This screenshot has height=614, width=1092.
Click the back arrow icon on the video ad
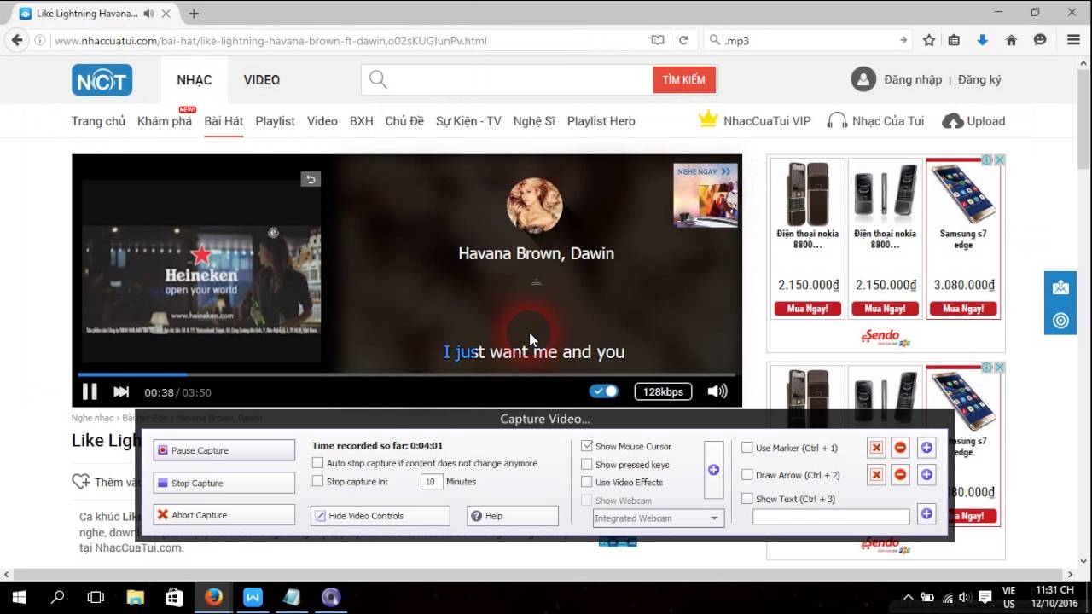[311, 179]
